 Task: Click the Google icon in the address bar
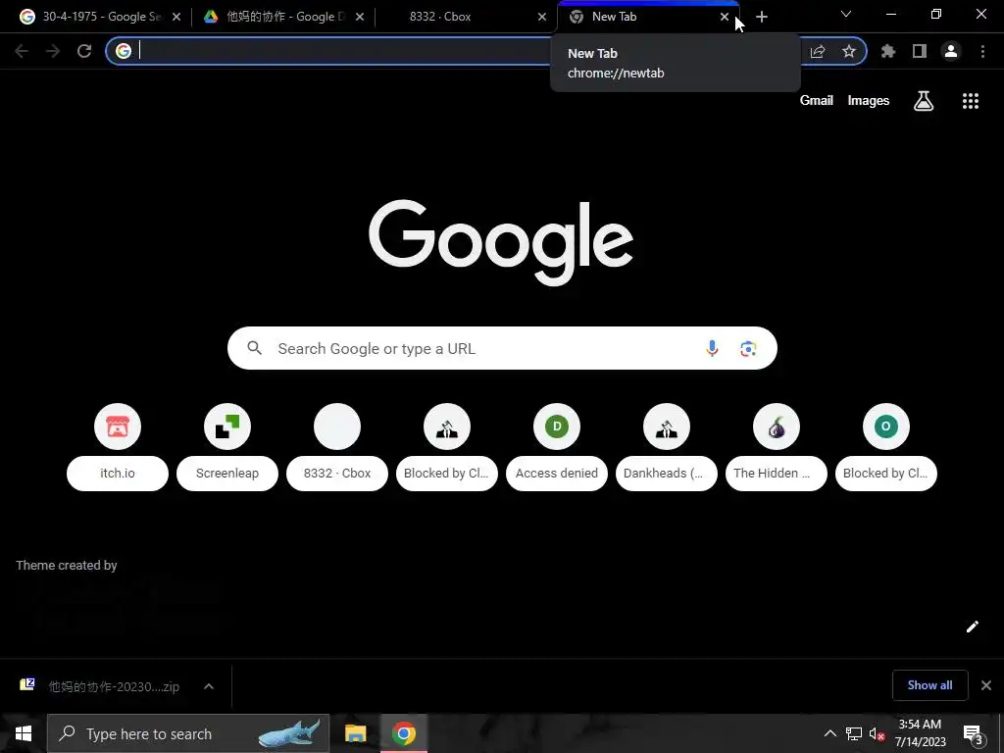pyautogui.click(x=124, y=51)
